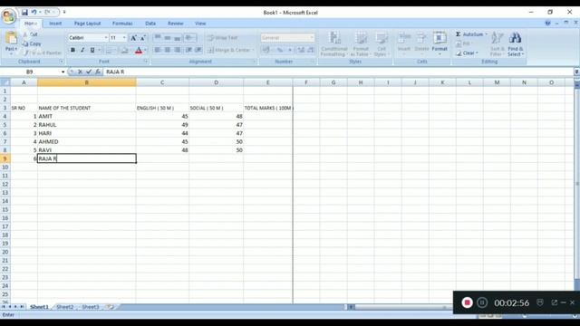Switch to the Review tab
This screenshot has width=580, height=326.
(175, 24)
